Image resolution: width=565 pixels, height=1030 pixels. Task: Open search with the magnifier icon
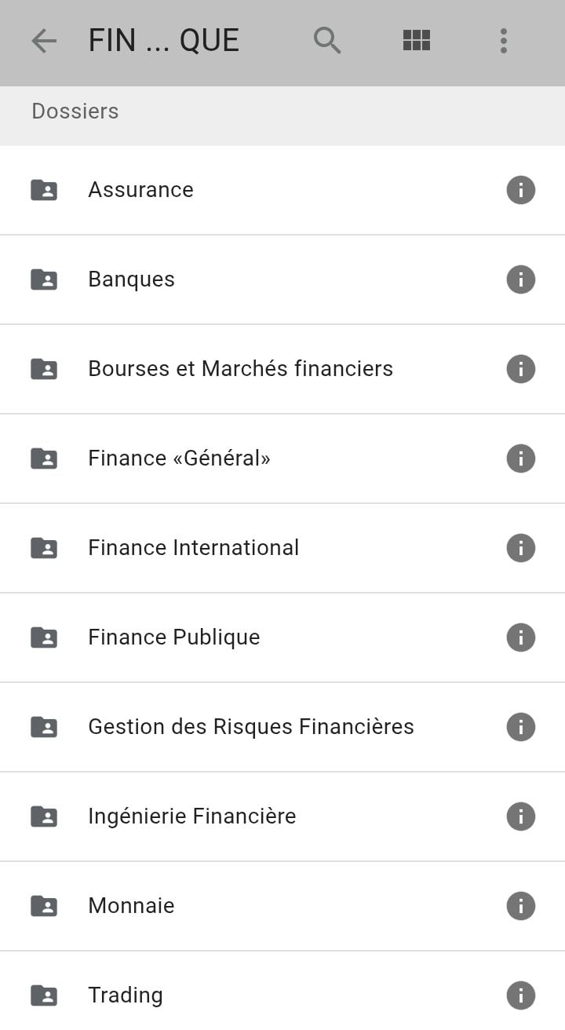(x=327, y=41)
